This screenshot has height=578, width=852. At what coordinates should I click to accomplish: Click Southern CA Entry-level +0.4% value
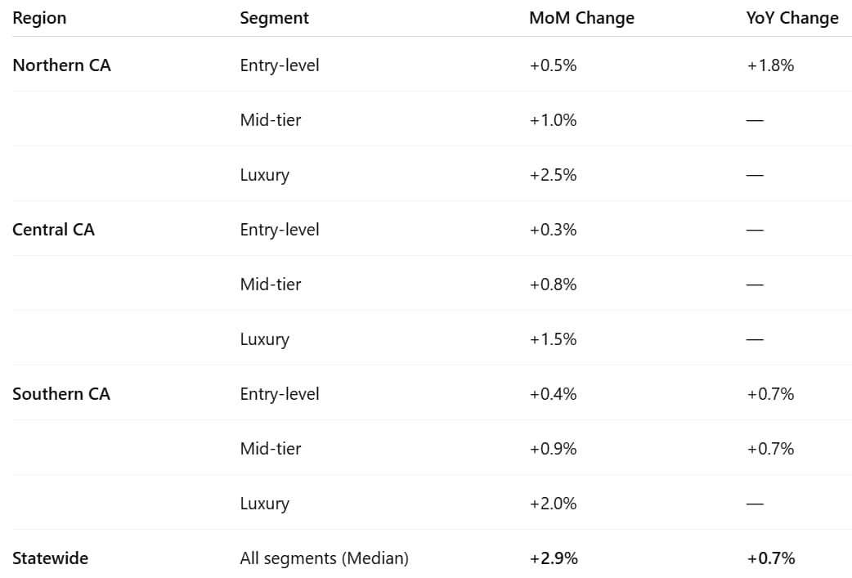point(554,394)
